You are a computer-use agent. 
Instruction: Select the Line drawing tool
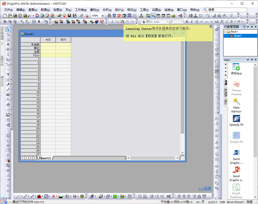(8, 90)
